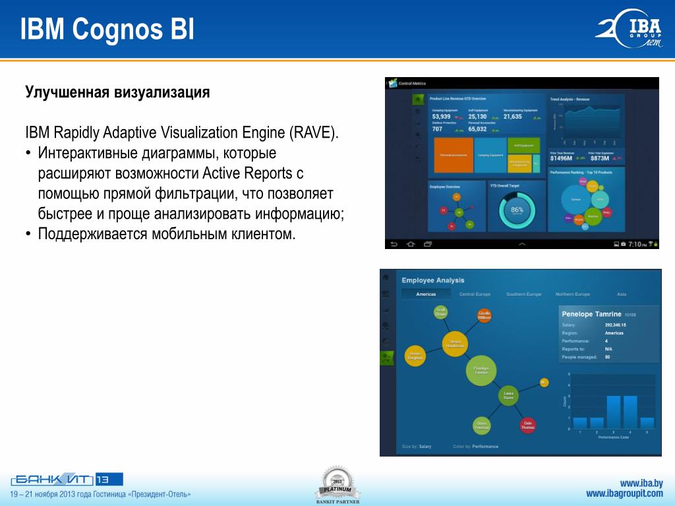Tap the Android back arrow icon
The height and width of the screenshot is (506, 675).
394,244
